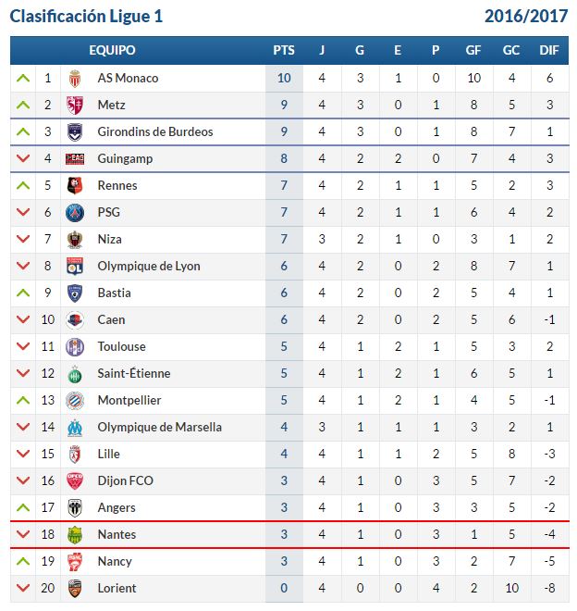Viewport: 577px width, 611px height.
Task: Sort table by DIF column header
Action: point(549,50)
